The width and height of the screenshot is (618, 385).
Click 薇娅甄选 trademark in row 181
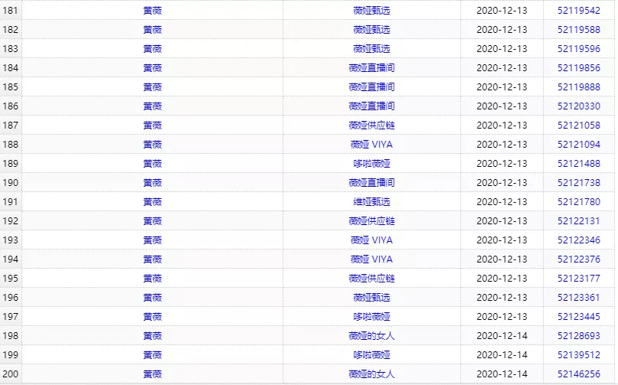[371, 11]
